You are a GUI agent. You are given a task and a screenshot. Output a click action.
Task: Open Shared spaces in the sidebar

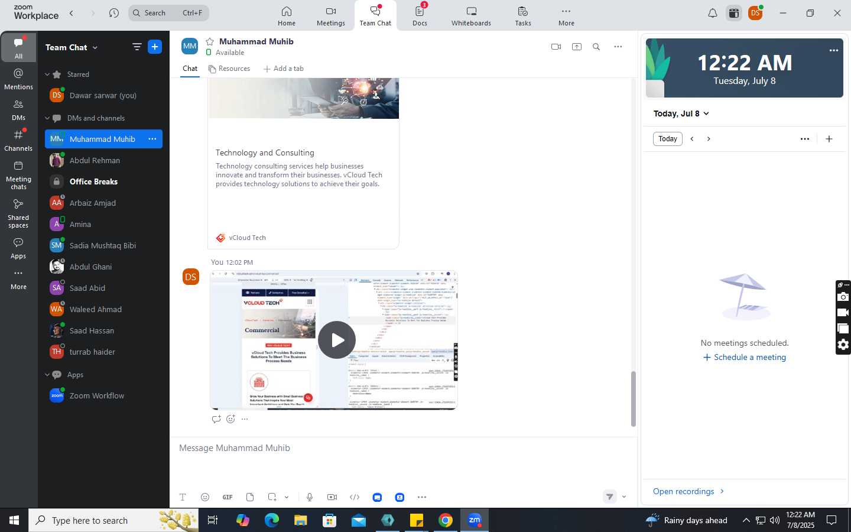18,214
